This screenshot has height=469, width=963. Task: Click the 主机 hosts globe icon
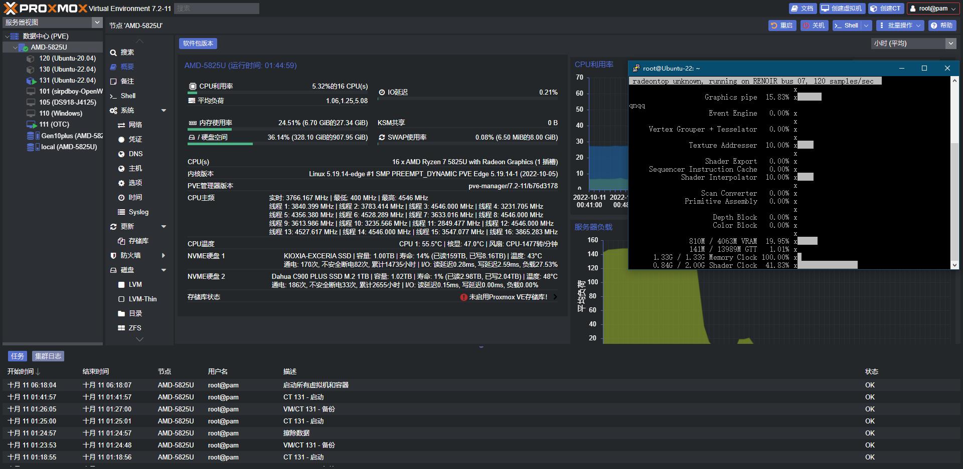pyautogui.click(x=121, y=169)
